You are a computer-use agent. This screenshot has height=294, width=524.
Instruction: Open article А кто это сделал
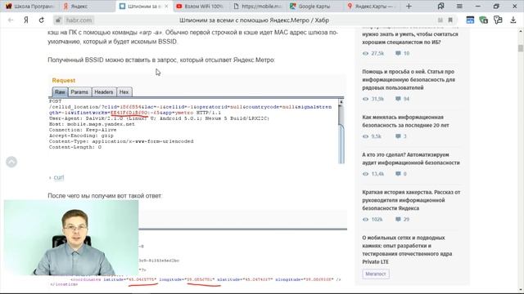click(411, 158)
